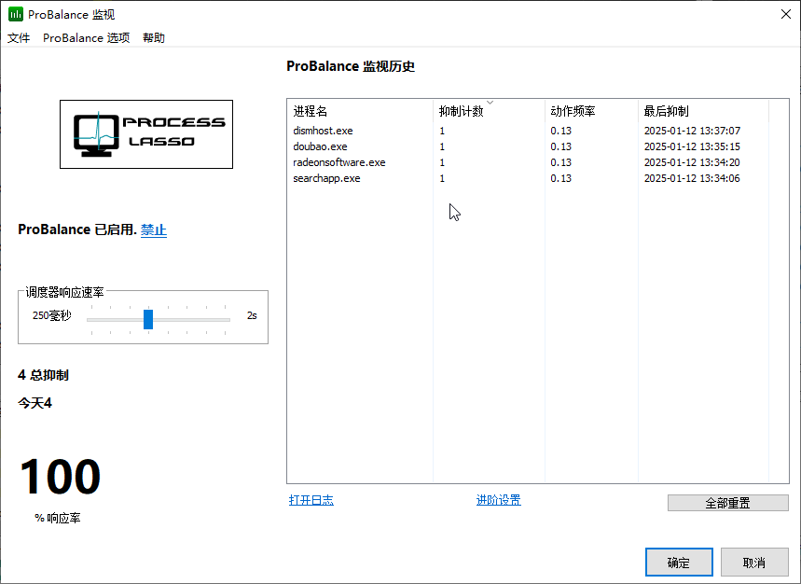Sort by 进程名 column header
The height and width of the screenshot is (584, 801).
[x=360, y=111]
